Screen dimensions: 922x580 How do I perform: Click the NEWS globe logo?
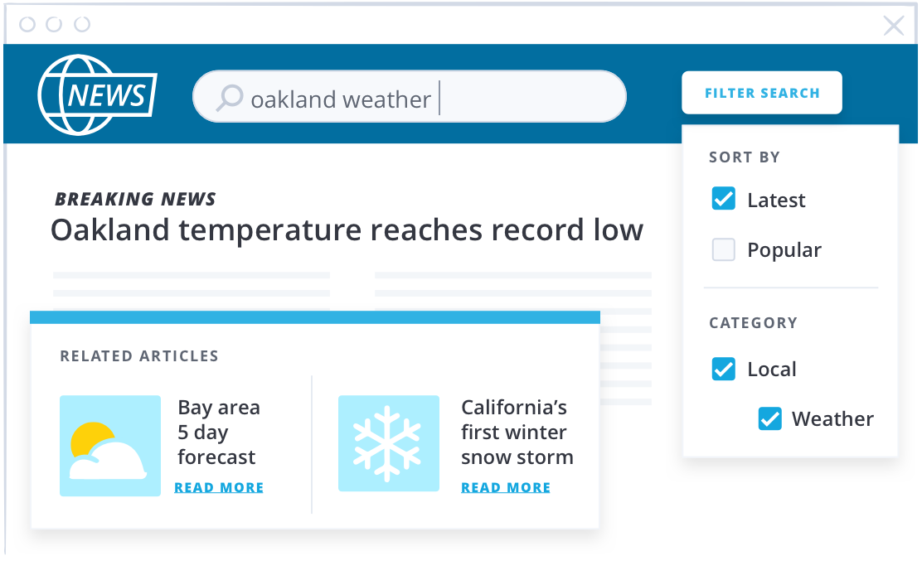coord(98,94)
